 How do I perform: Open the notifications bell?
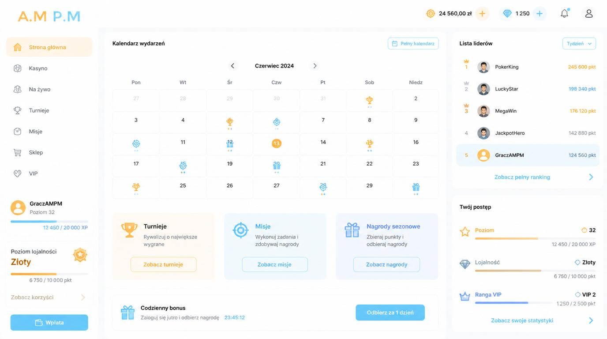coord(565,13)
